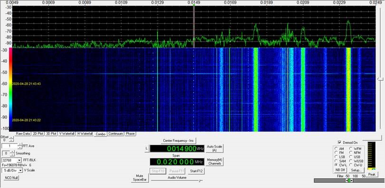Click the center frequency display 0014900
Image resolution: width=385 pixels, height=188 pixels.
pyautogui.click(x=177, y=148)
